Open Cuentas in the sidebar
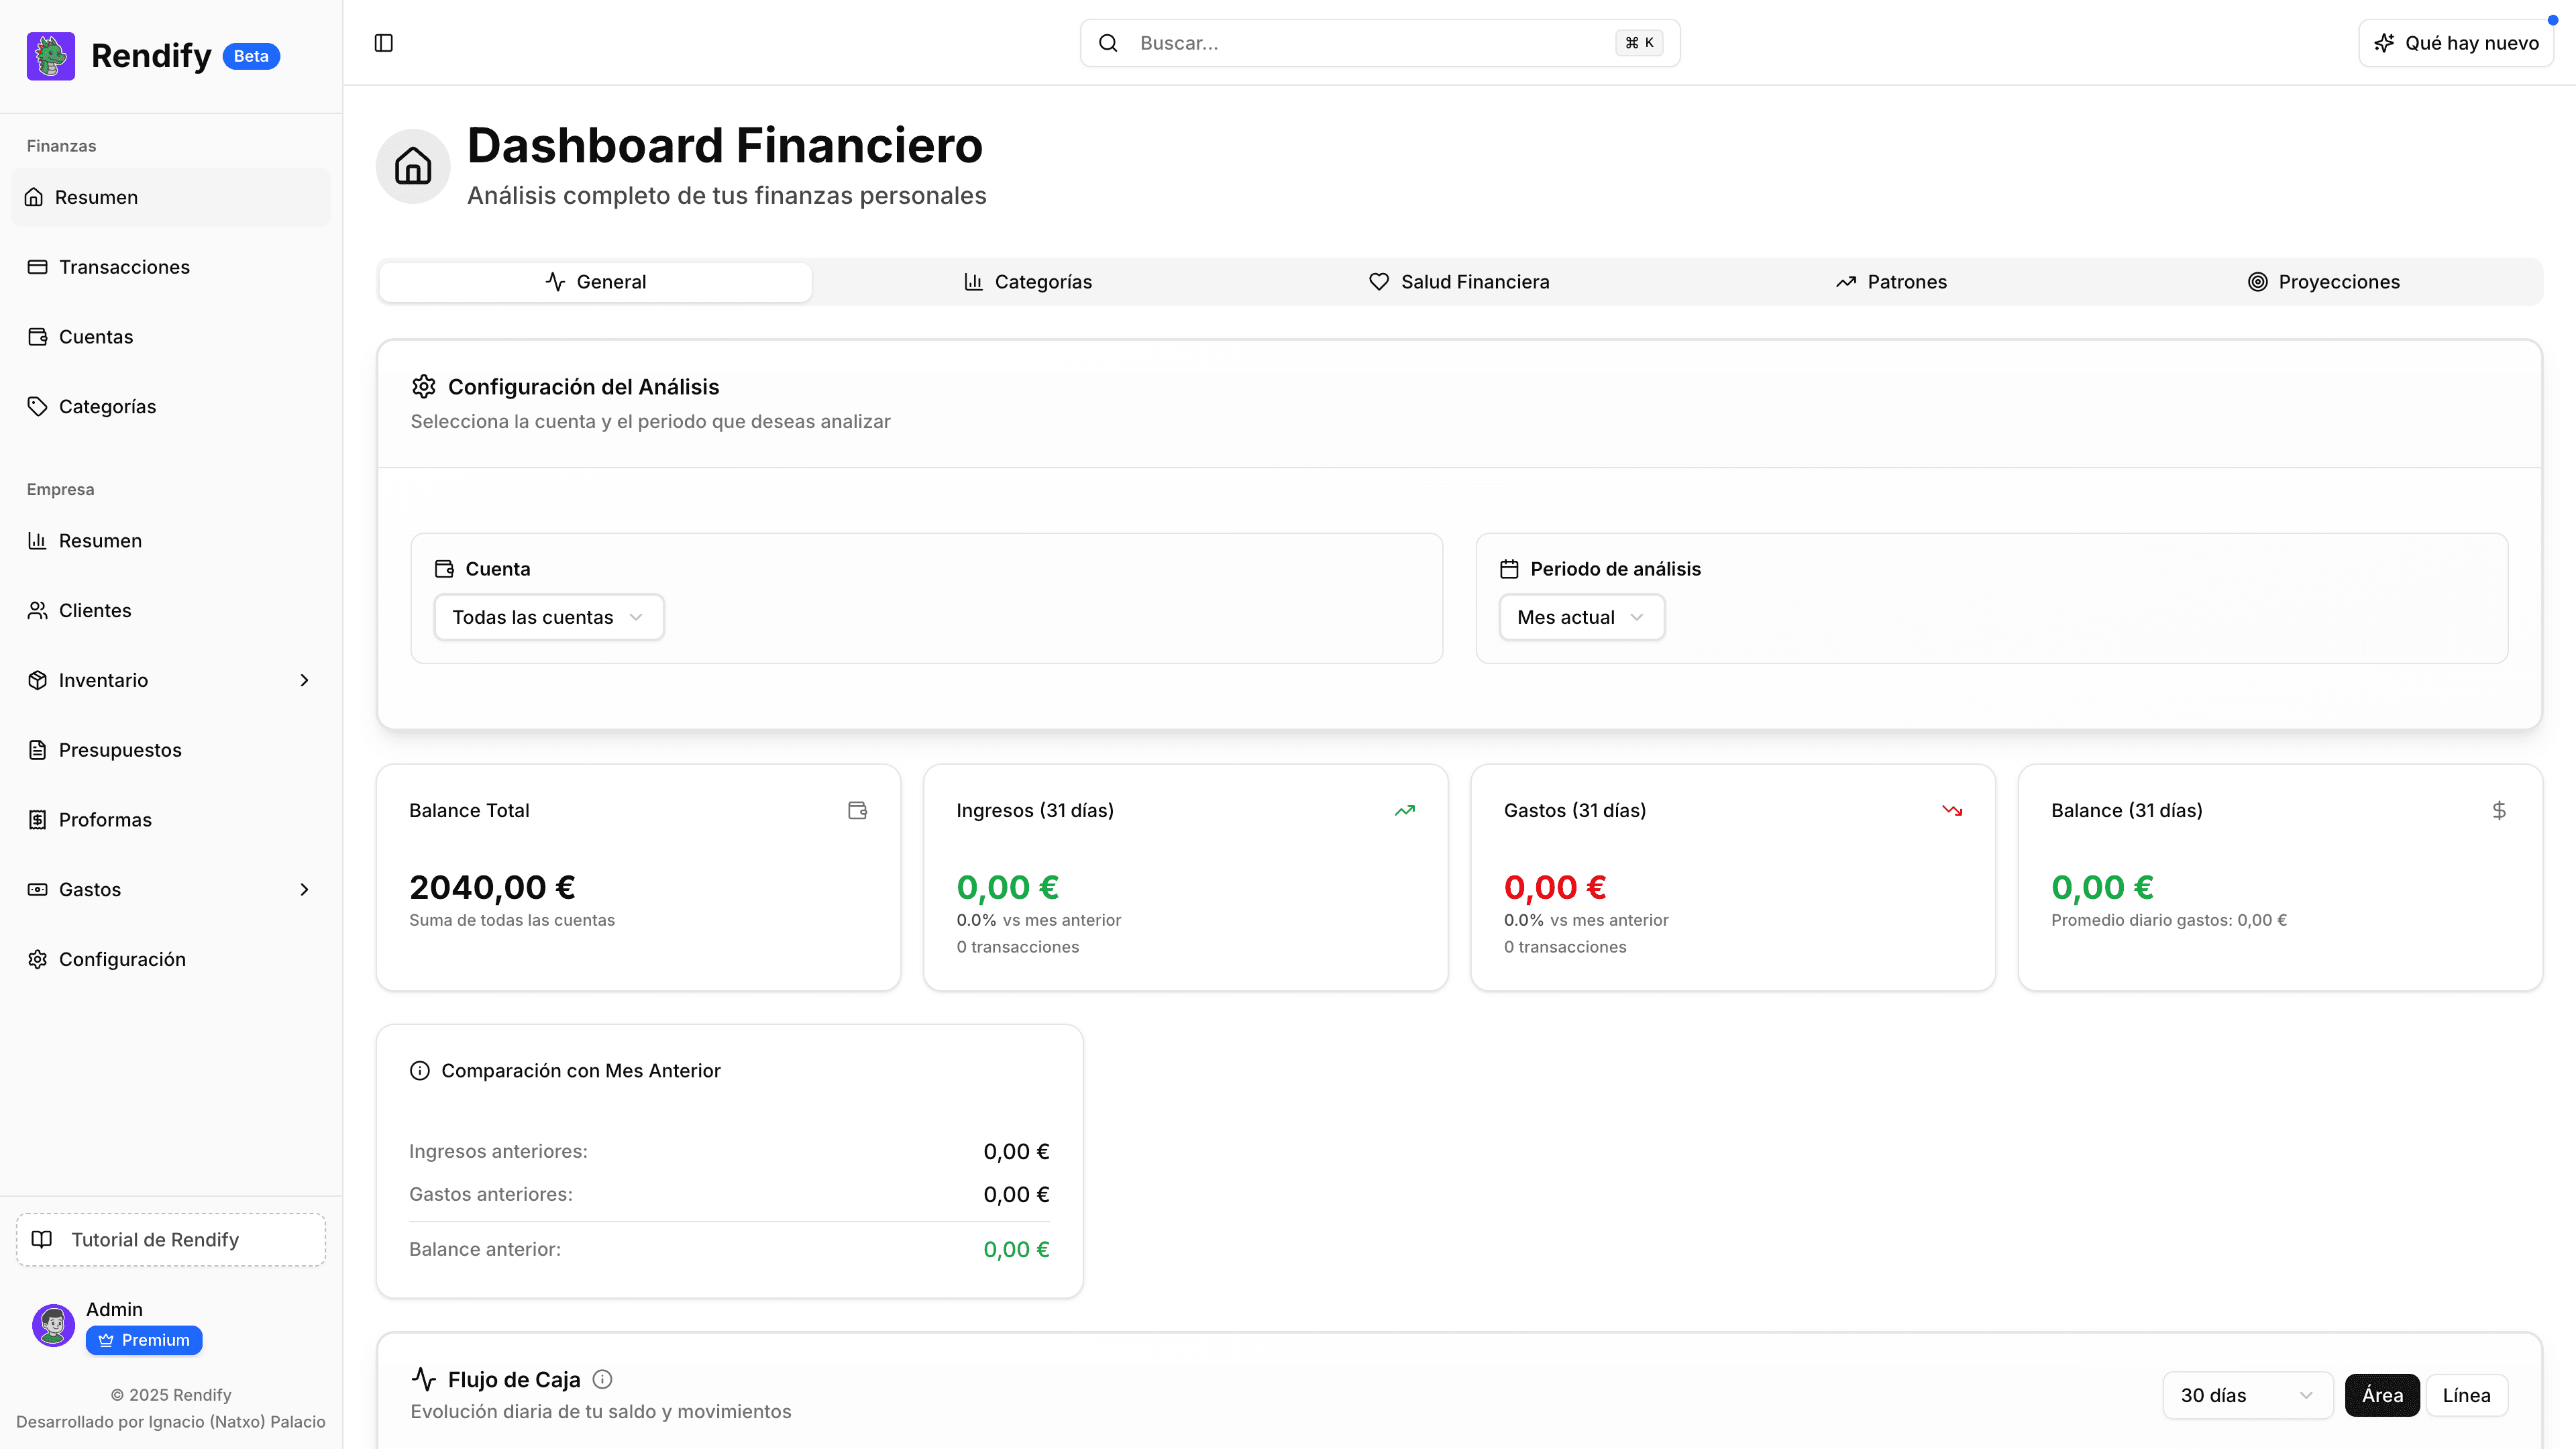 (96, 337)
